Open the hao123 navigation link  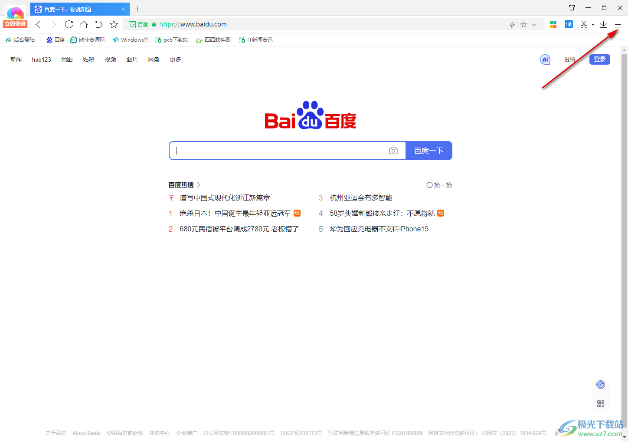pyautogui.click(x=42, y=59)
